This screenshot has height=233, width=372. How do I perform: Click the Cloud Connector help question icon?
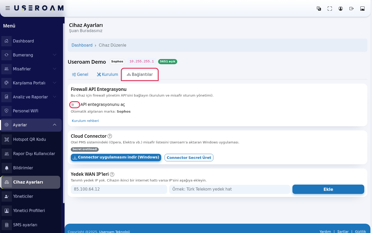[110, 136]
